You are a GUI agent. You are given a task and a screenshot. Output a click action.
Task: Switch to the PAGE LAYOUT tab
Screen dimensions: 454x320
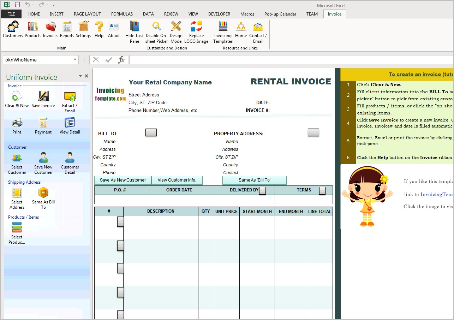pos(87,14)
